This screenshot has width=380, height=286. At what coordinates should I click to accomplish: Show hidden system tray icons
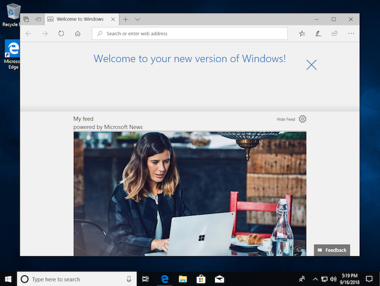pyautogui.click(x=316, y=279)
